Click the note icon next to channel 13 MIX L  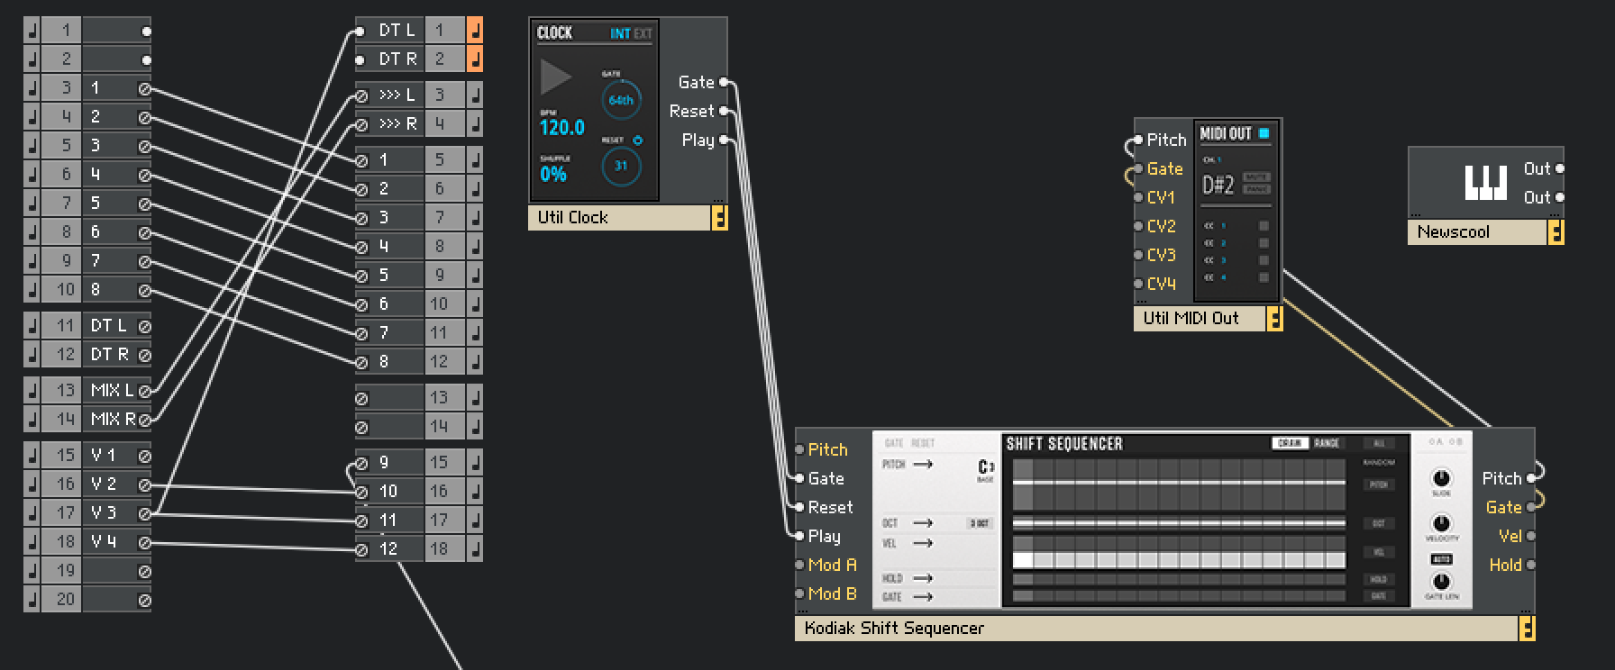pos(32,391)
